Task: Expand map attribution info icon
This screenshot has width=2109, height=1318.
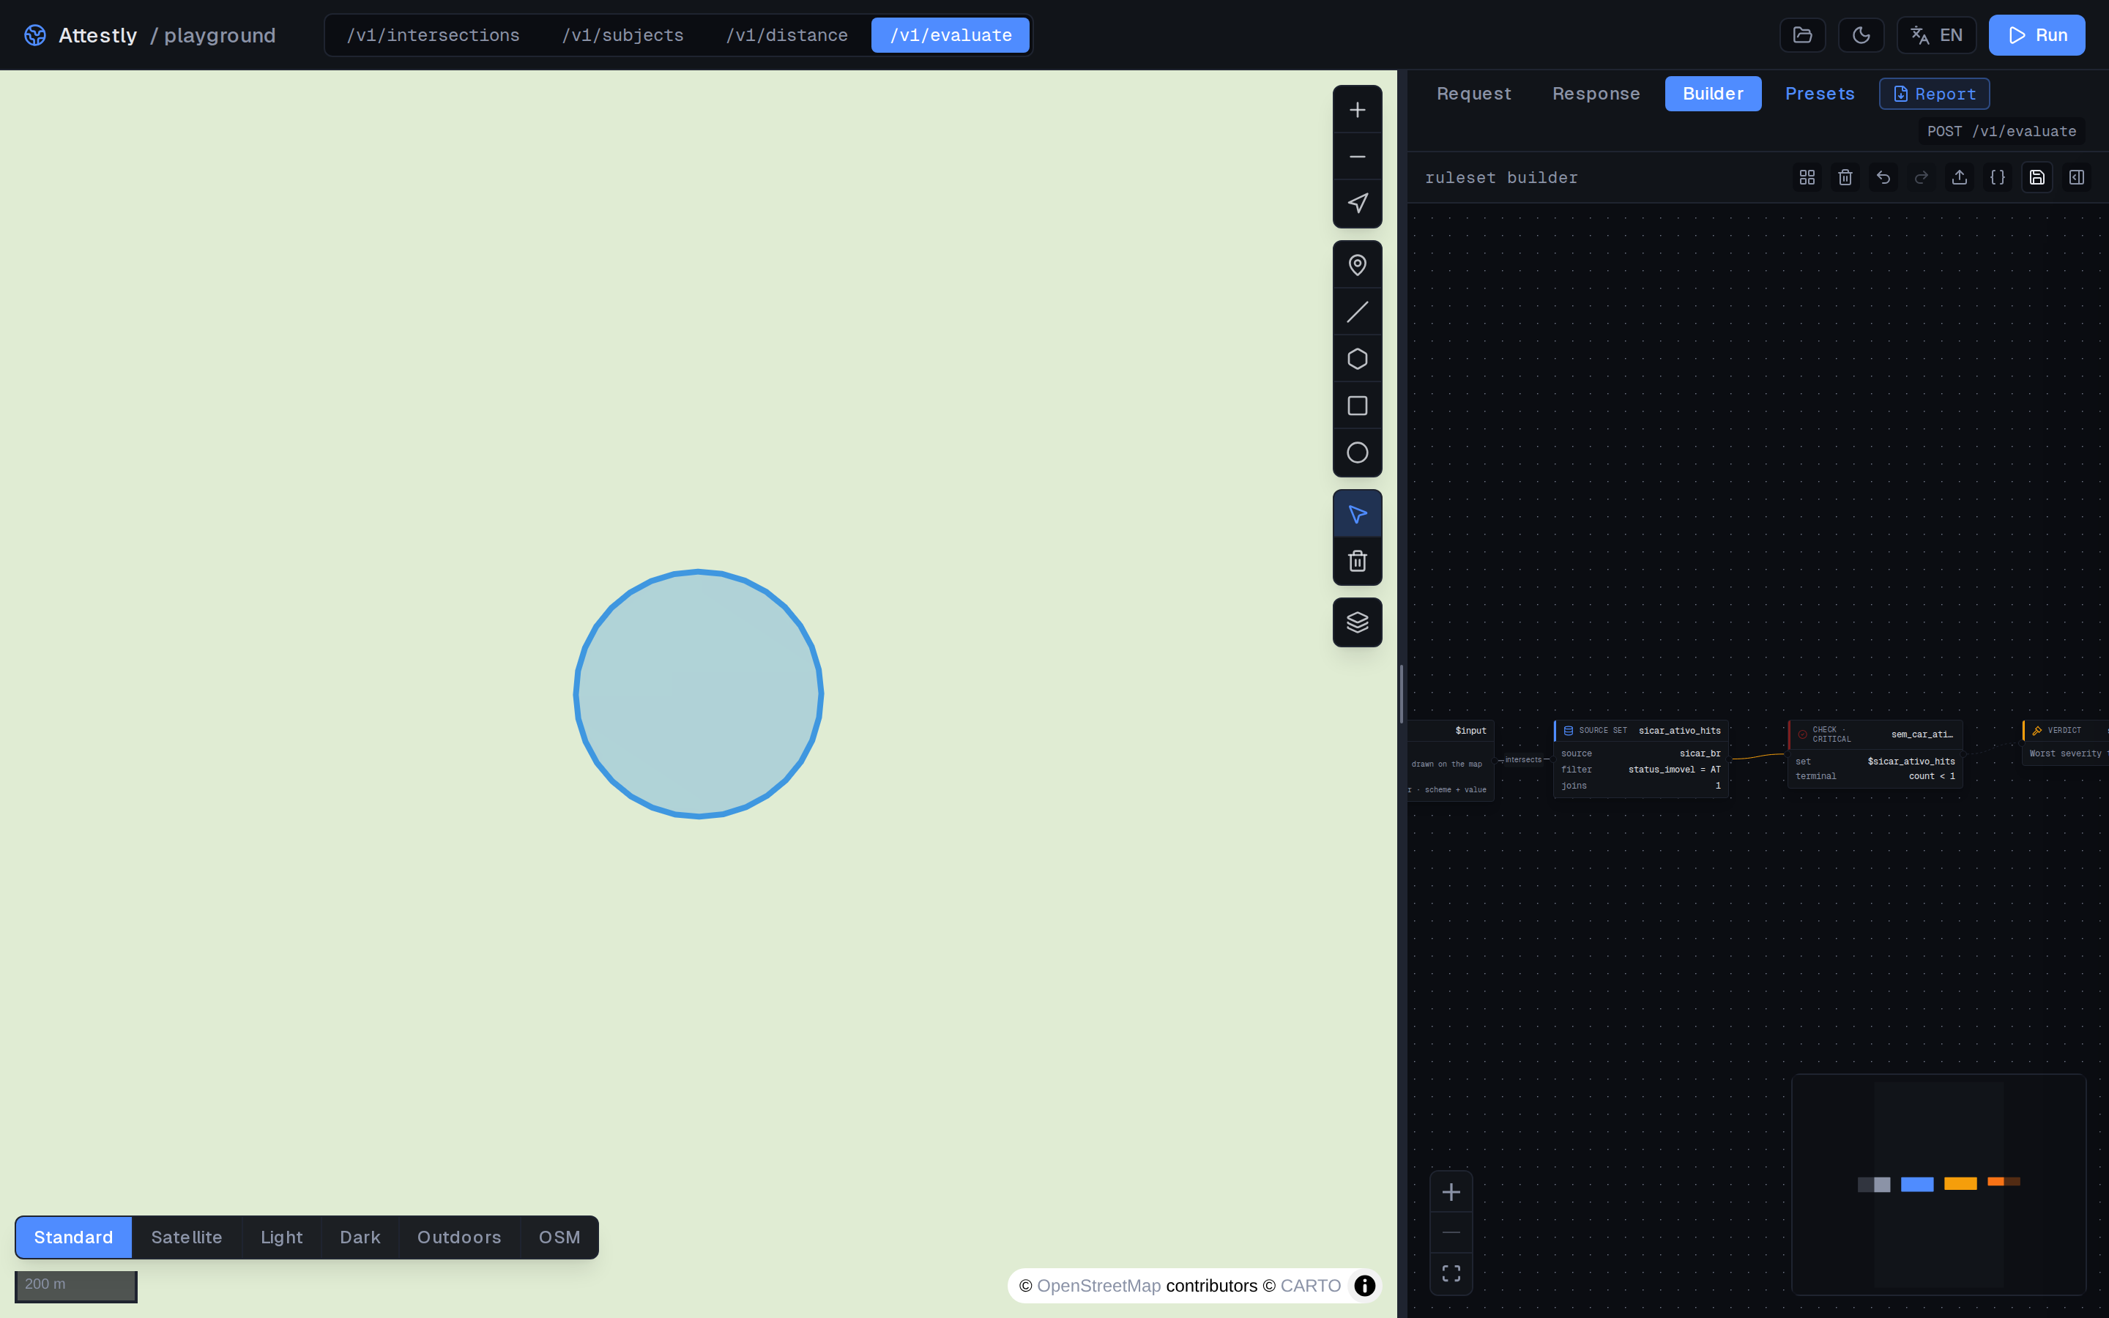Action: [x=1364, y=1286]
